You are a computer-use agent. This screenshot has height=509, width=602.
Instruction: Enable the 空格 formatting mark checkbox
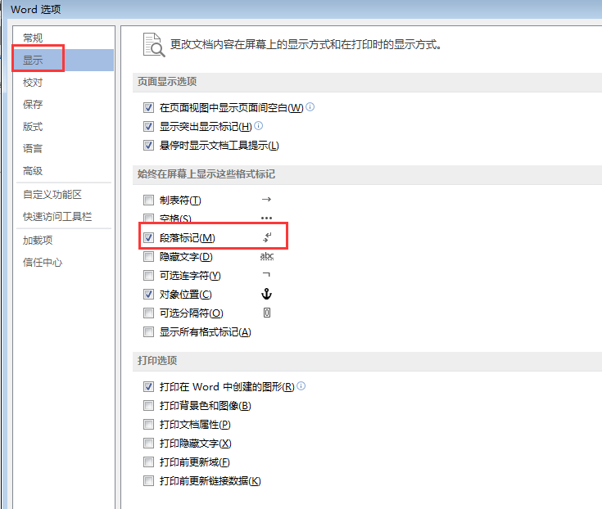pyautogui.click(x=148, y=218)
